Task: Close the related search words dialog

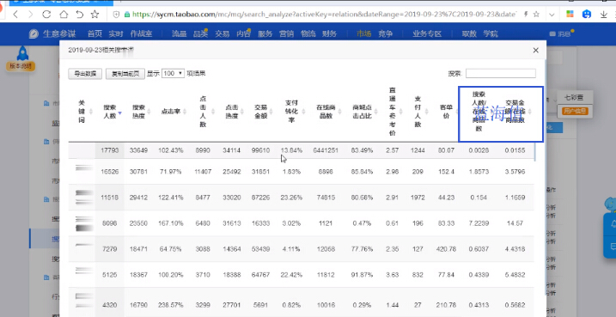Action: tap(535, 51)
